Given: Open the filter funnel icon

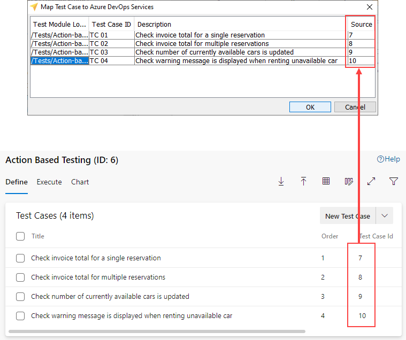Looking at the screenshot, I should coord(394,181).
